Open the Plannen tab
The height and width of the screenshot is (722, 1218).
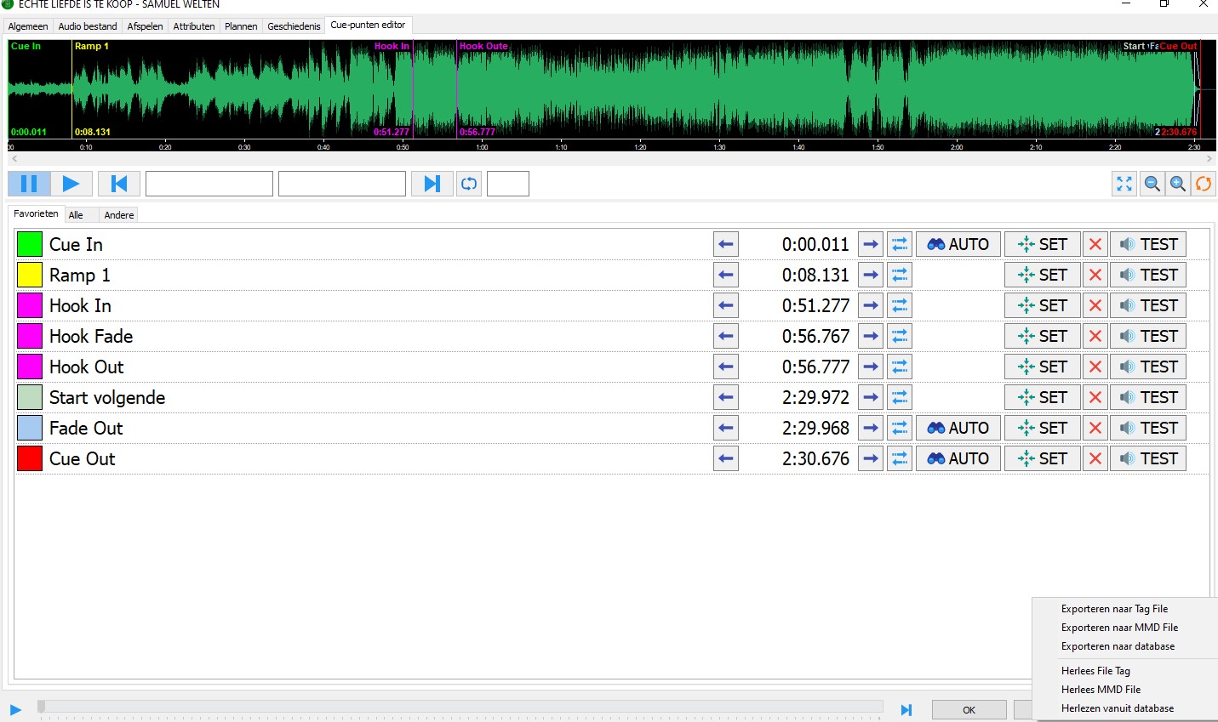(241, 26)
